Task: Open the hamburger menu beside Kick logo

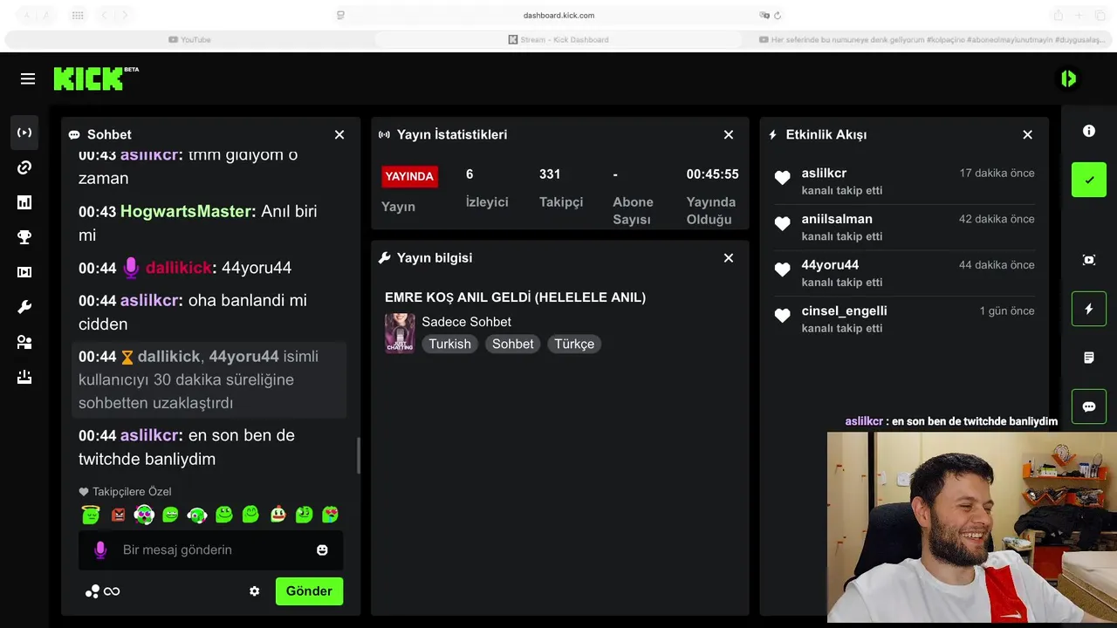Action: (28, 79)
